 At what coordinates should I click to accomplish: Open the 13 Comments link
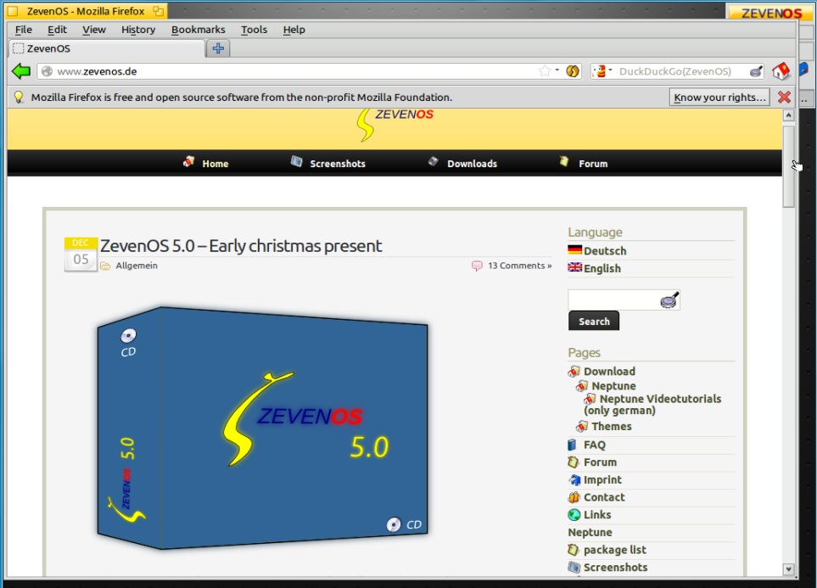point(519,266)
